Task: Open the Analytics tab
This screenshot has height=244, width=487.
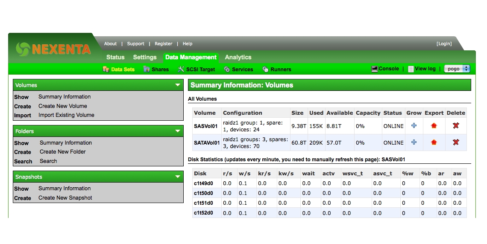Action: [x=238, y=57]
